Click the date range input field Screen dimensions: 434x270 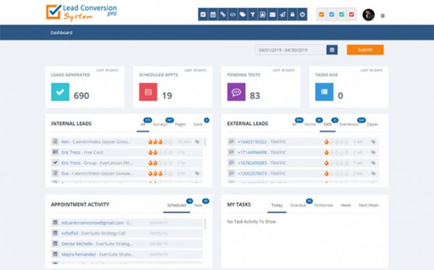click(x=291, y=49)
